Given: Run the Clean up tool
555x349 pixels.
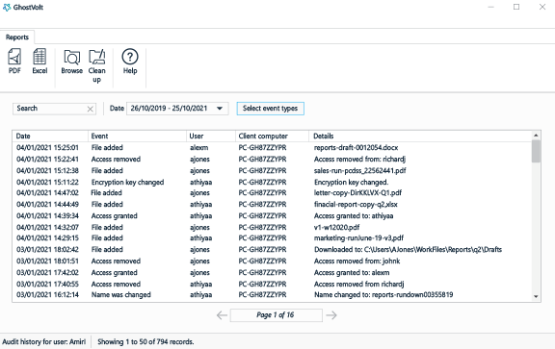Looking at the screenshot, I should pos(96,65).
